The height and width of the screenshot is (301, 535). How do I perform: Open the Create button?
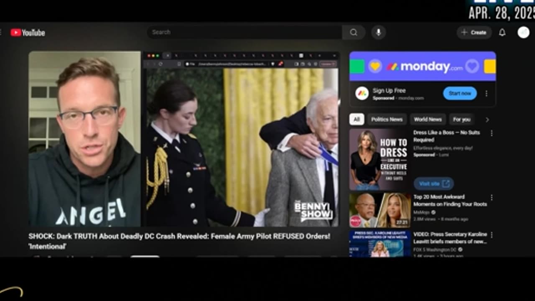(474, 32)
